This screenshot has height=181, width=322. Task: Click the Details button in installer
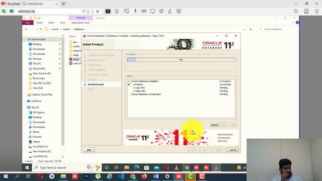point(214,125)
